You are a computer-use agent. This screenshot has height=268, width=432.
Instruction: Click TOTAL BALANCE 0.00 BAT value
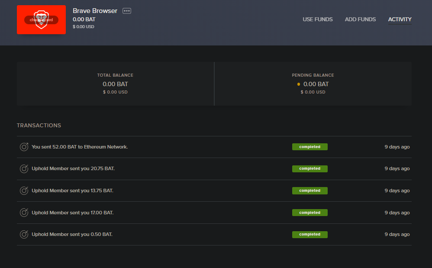[x=115, y=84]
